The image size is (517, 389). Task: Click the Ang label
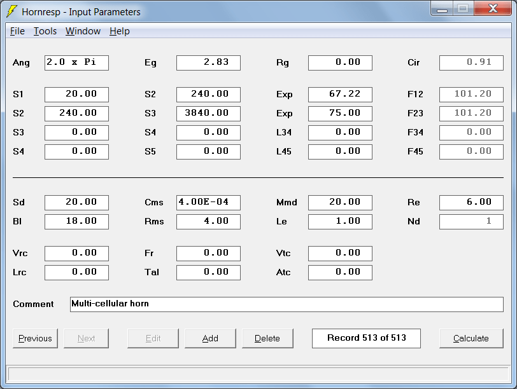pos(21,63)
